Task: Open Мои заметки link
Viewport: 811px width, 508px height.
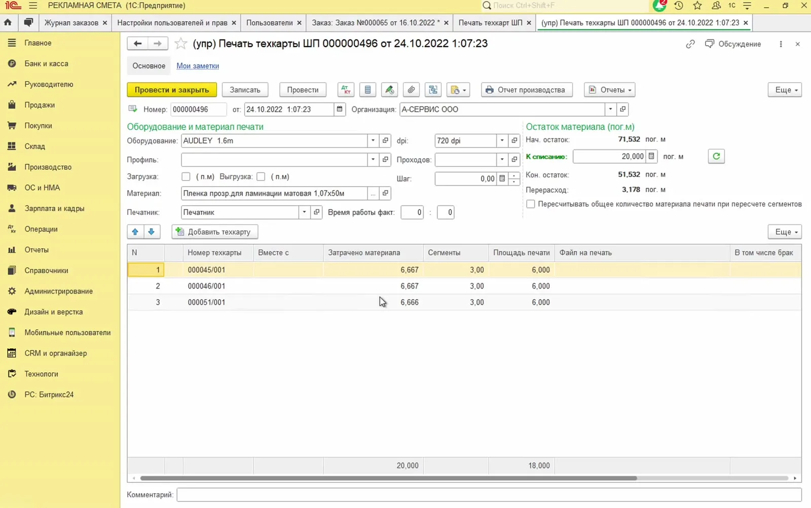Action: click(198, 66)
